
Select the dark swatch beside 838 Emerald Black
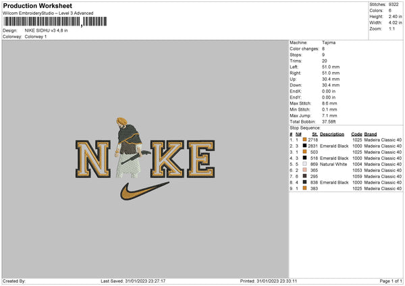point(304,182)
